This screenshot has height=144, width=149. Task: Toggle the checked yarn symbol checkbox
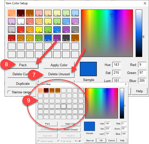click(80, 141)
